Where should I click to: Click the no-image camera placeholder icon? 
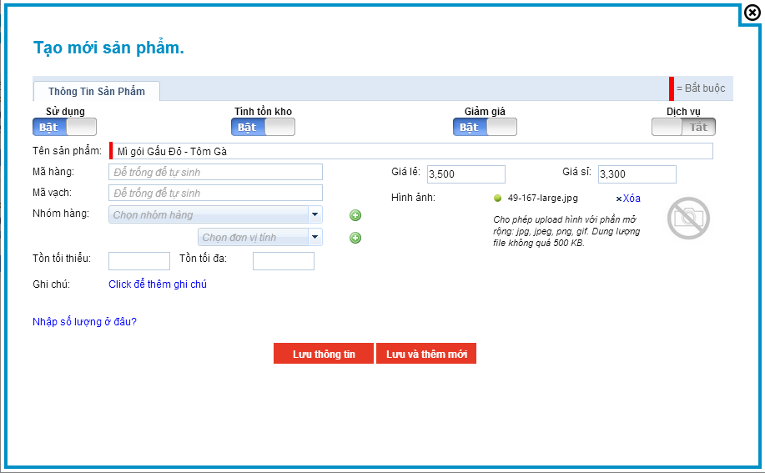pos(687,218)
